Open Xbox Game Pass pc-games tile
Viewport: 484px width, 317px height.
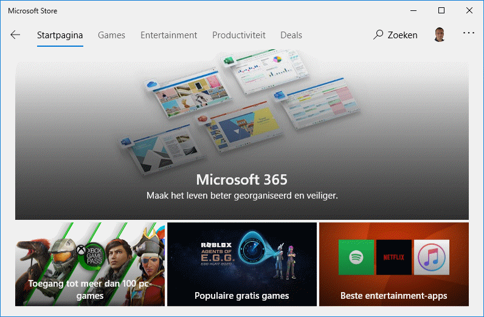click(90, 264)
